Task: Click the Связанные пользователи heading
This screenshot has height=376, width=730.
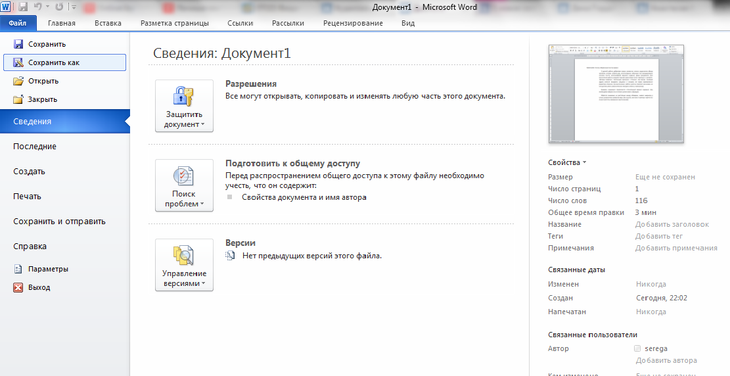Action: pyautogui.click(x=593, y=335)
